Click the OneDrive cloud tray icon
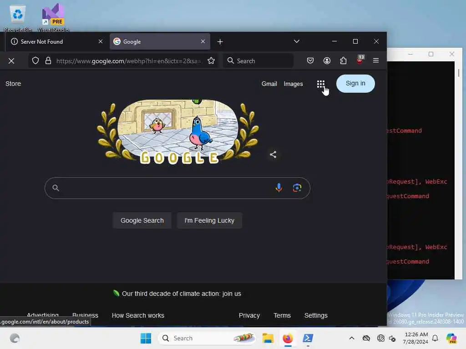Screen dimensions: 466x349 click(x=366, y=338)
